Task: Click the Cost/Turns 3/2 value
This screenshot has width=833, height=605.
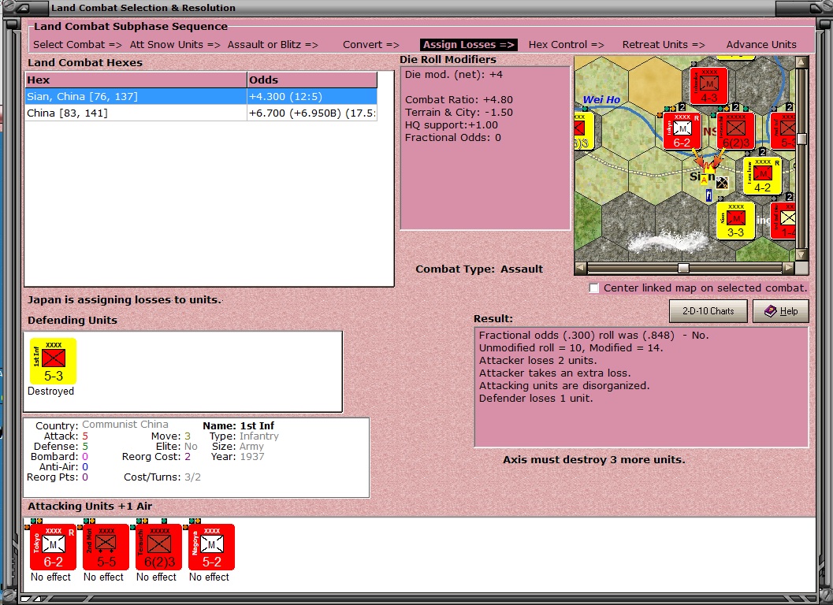Action: point(192,477)
